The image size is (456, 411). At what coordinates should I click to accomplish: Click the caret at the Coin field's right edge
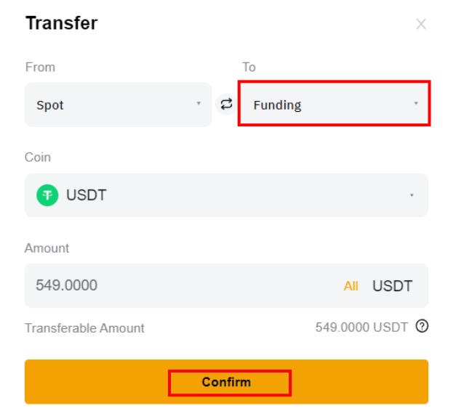pyautogui.click(x=412, y=195)
